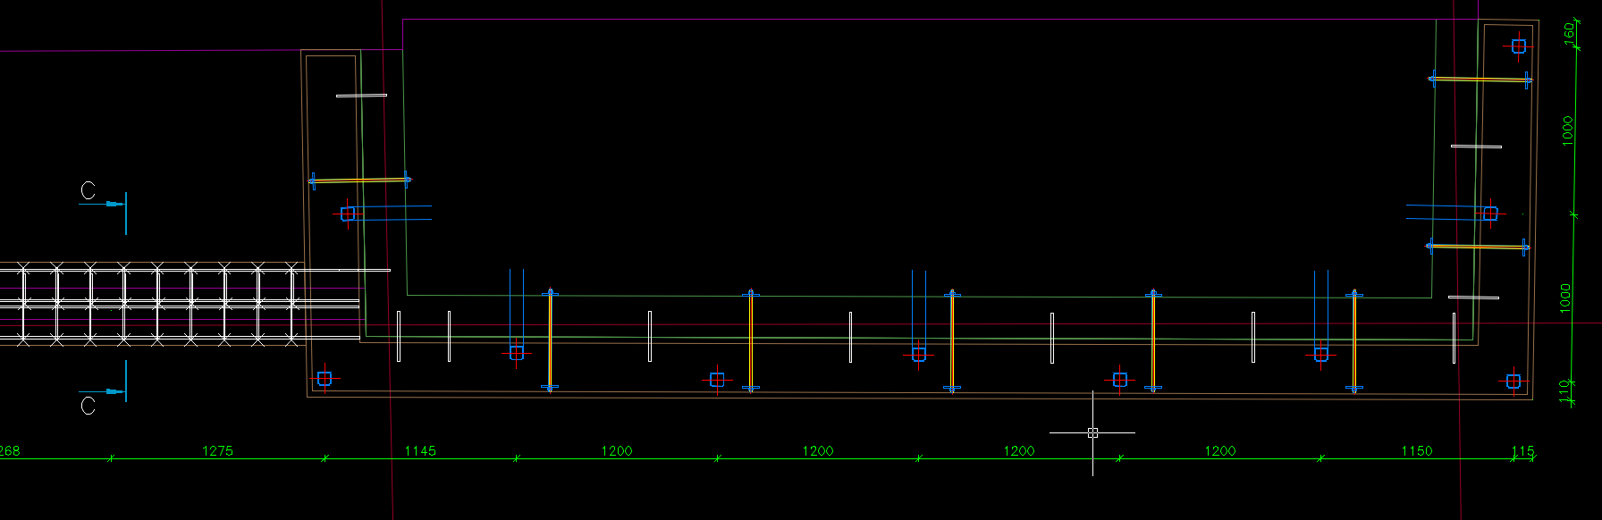
Task: Pick the topmost yellow tie on right wall
Action: pyautogui.click(x=1480, y=80)
